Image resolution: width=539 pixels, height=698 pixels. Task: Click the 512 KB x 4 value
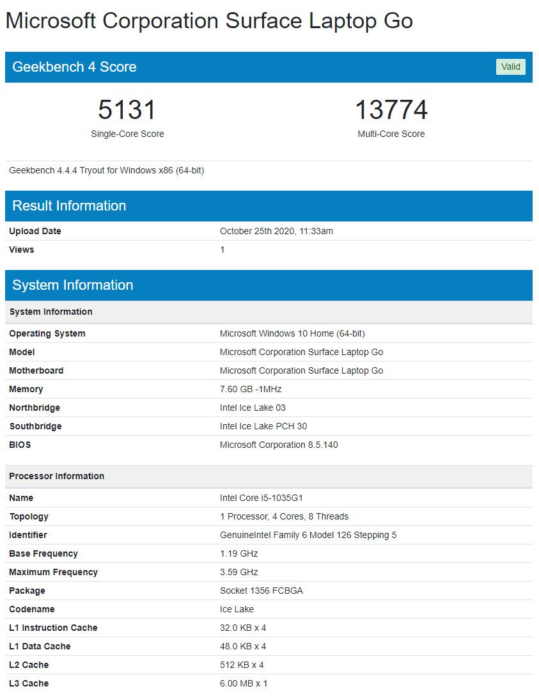coord(242,665)
